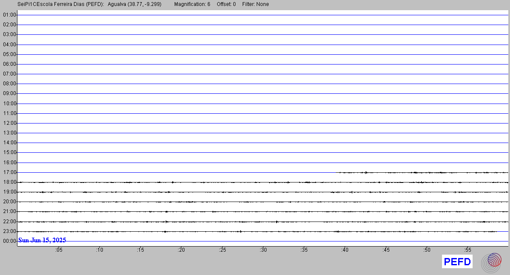
Task: Click the 02:00 hour label
Action: point(9,25)
